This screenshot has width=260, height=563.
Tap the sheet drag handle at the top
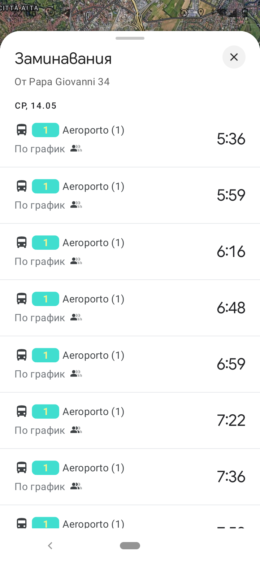tap(130, 38)
